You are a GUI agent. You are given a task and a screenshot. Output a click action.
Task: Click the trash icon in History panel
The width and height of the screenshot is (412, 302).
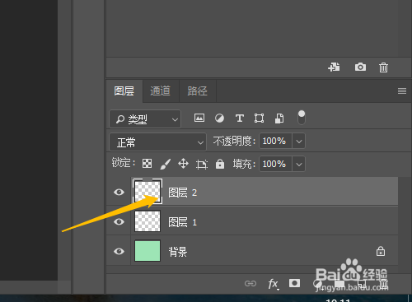click(383, 67)
